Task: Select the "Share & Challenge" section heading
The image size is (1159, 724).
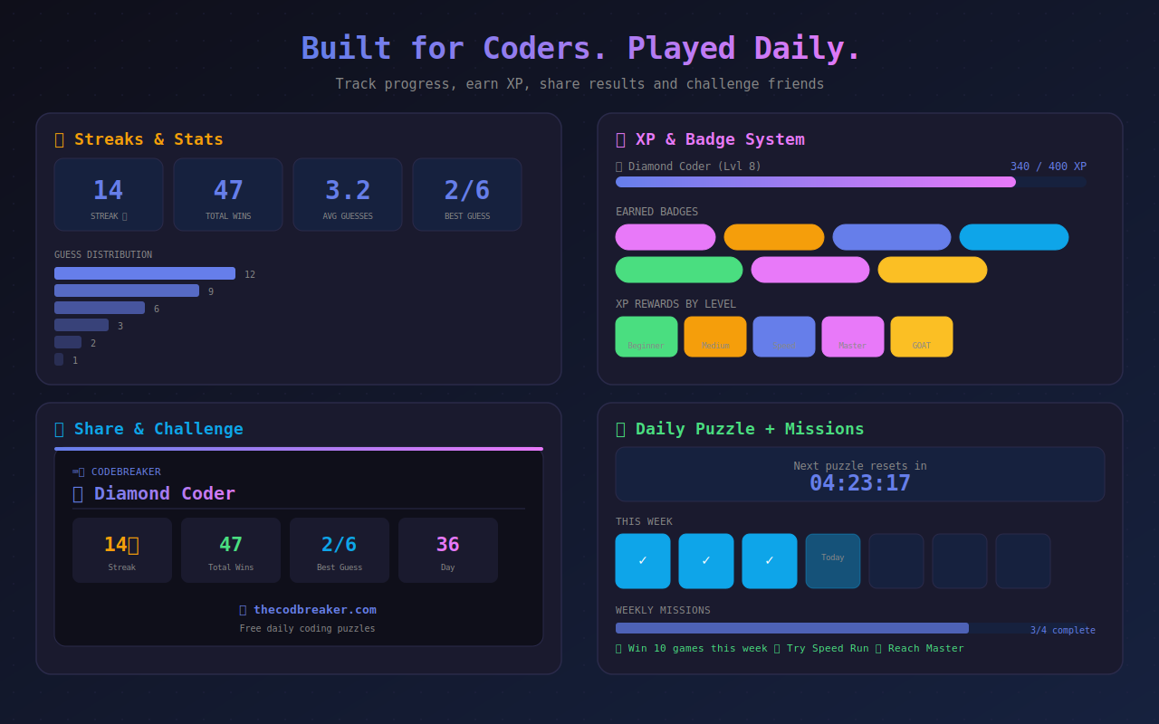Action: [x=148, y=429]
